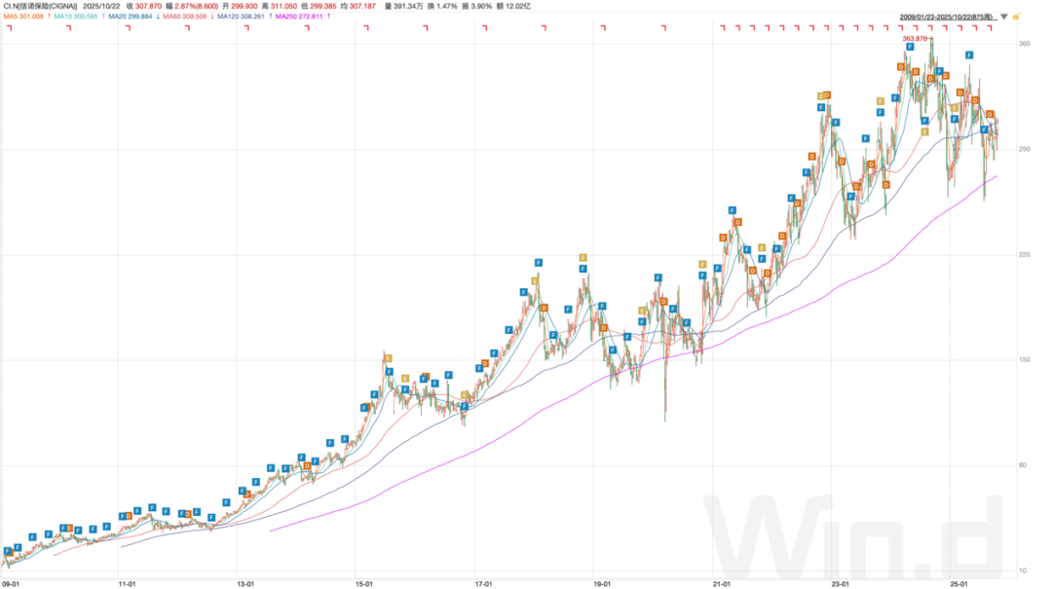Click the last red flag at top-right
The height and width of the screenshot is (589, 1052).
989,28
